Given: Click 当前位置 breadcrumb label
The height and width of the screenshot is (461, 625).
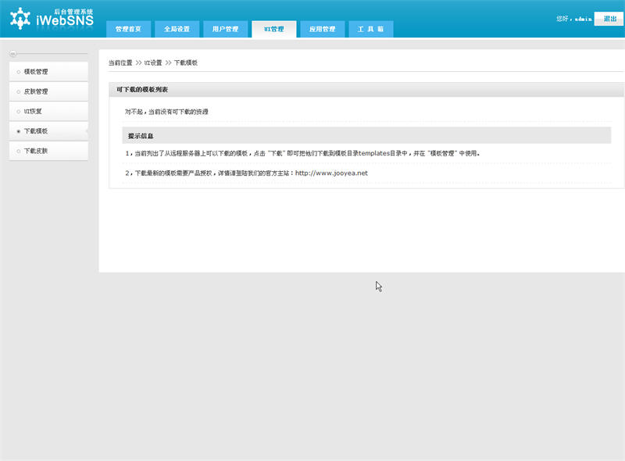Looking at the screenshot, I should (x=120, y=63).
